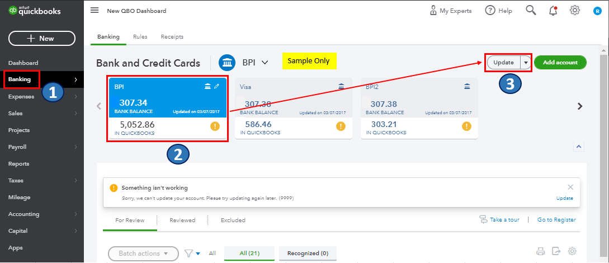Click the print icon above transactions
609x263 pixels.
[x=541, y=251]
